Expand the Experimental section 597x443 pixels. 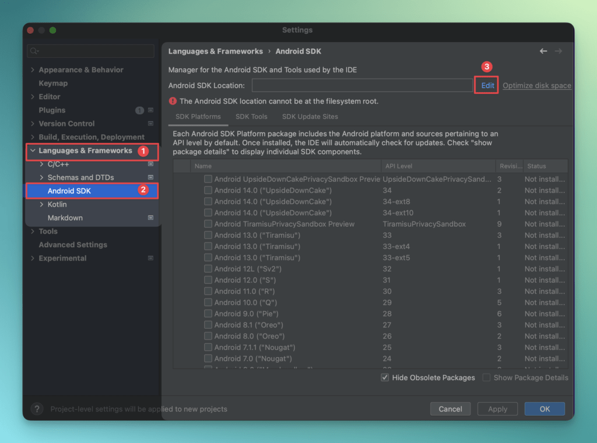33,258
